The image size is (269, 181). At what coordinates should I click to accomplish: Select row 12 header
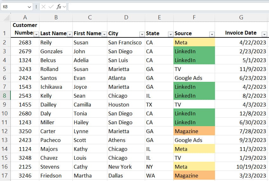[x=5, y=131]
